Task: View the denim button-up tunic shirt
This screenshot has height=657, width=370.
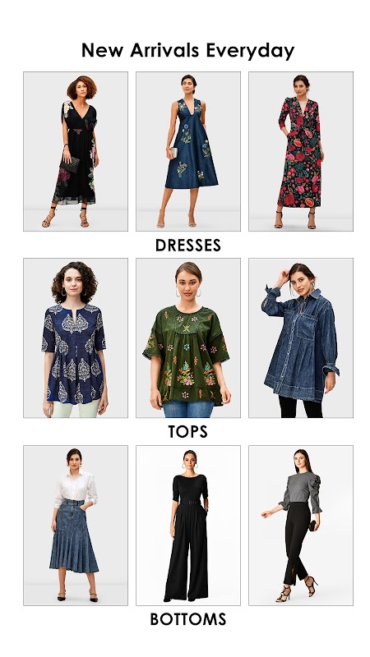Action: 301,338
